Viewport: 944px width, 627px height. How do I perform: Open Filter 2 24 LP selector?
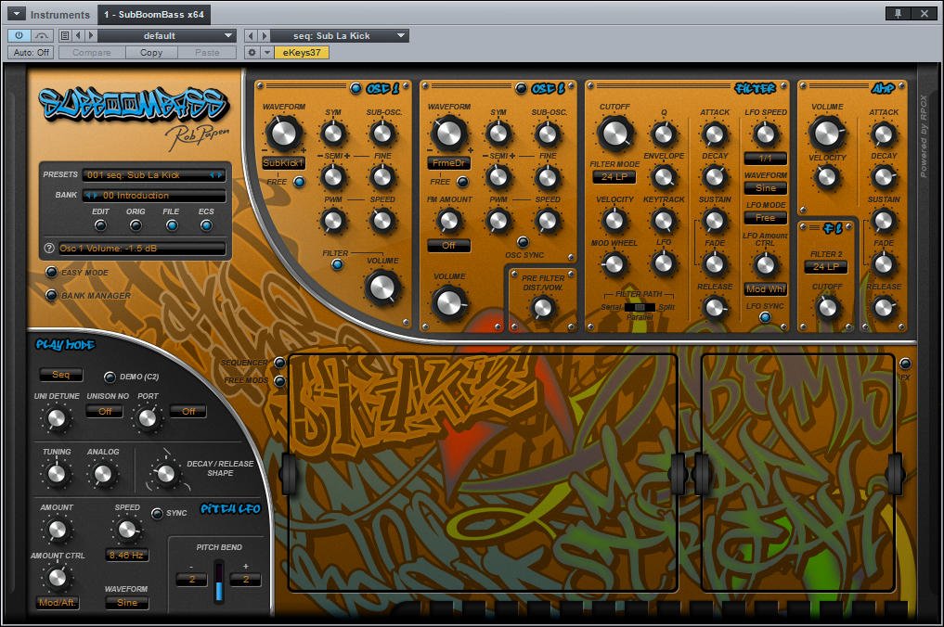826,266
